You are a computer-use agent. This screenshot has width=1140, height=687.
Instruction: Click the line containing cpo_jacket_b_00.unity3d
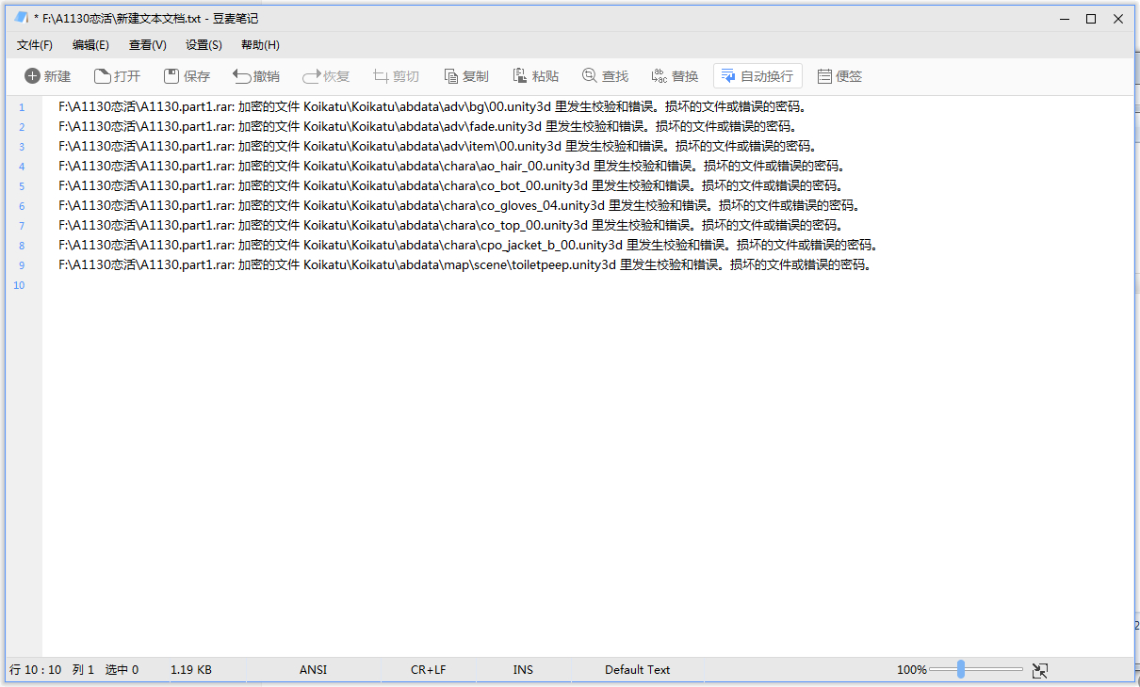[x=468, y=245]
